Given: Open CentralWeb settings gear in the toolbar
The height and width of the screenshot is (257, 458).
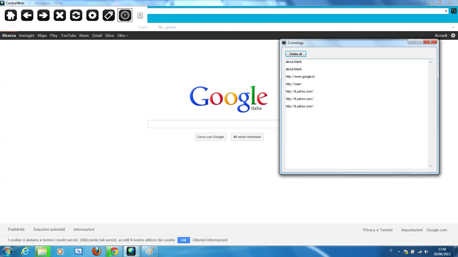Looking at the screenshot, I should pyautogui.click(x=92, y=15).
